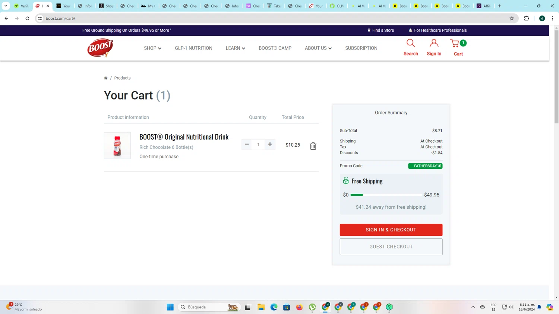Switch to the OLIV tab
Viewport: 559px width, 314px height.
click(337, 6)
